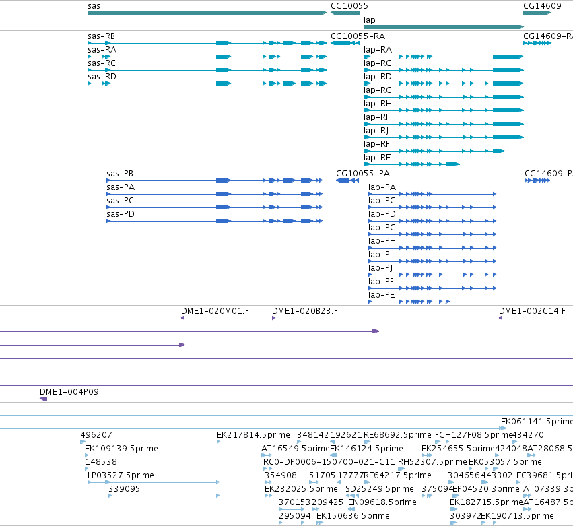Screen dimensions: 573x526
Task: Click the lap-RJ transcript label
Action: (x=376, y=131)
